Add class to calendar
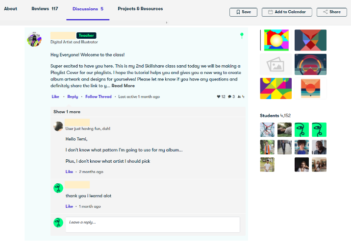This screenshot has height=249, width=351. (x=287, y=12)
